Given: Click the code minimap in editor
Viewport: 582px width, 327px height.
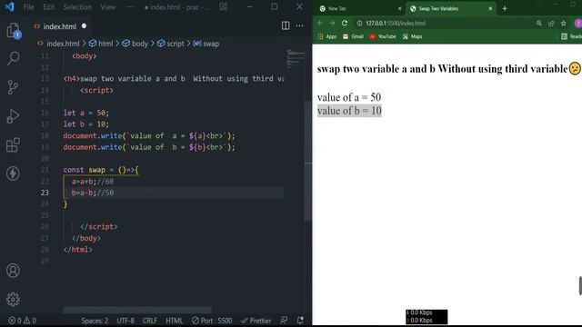Looking at the screenshot, I should [296, 58].
